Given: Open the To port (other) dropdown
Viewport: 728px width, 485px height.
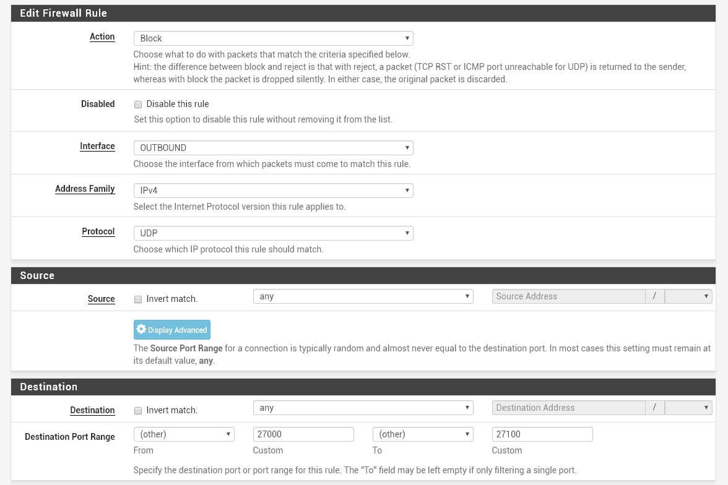Looking at the screenshot, I should point(423,434).
